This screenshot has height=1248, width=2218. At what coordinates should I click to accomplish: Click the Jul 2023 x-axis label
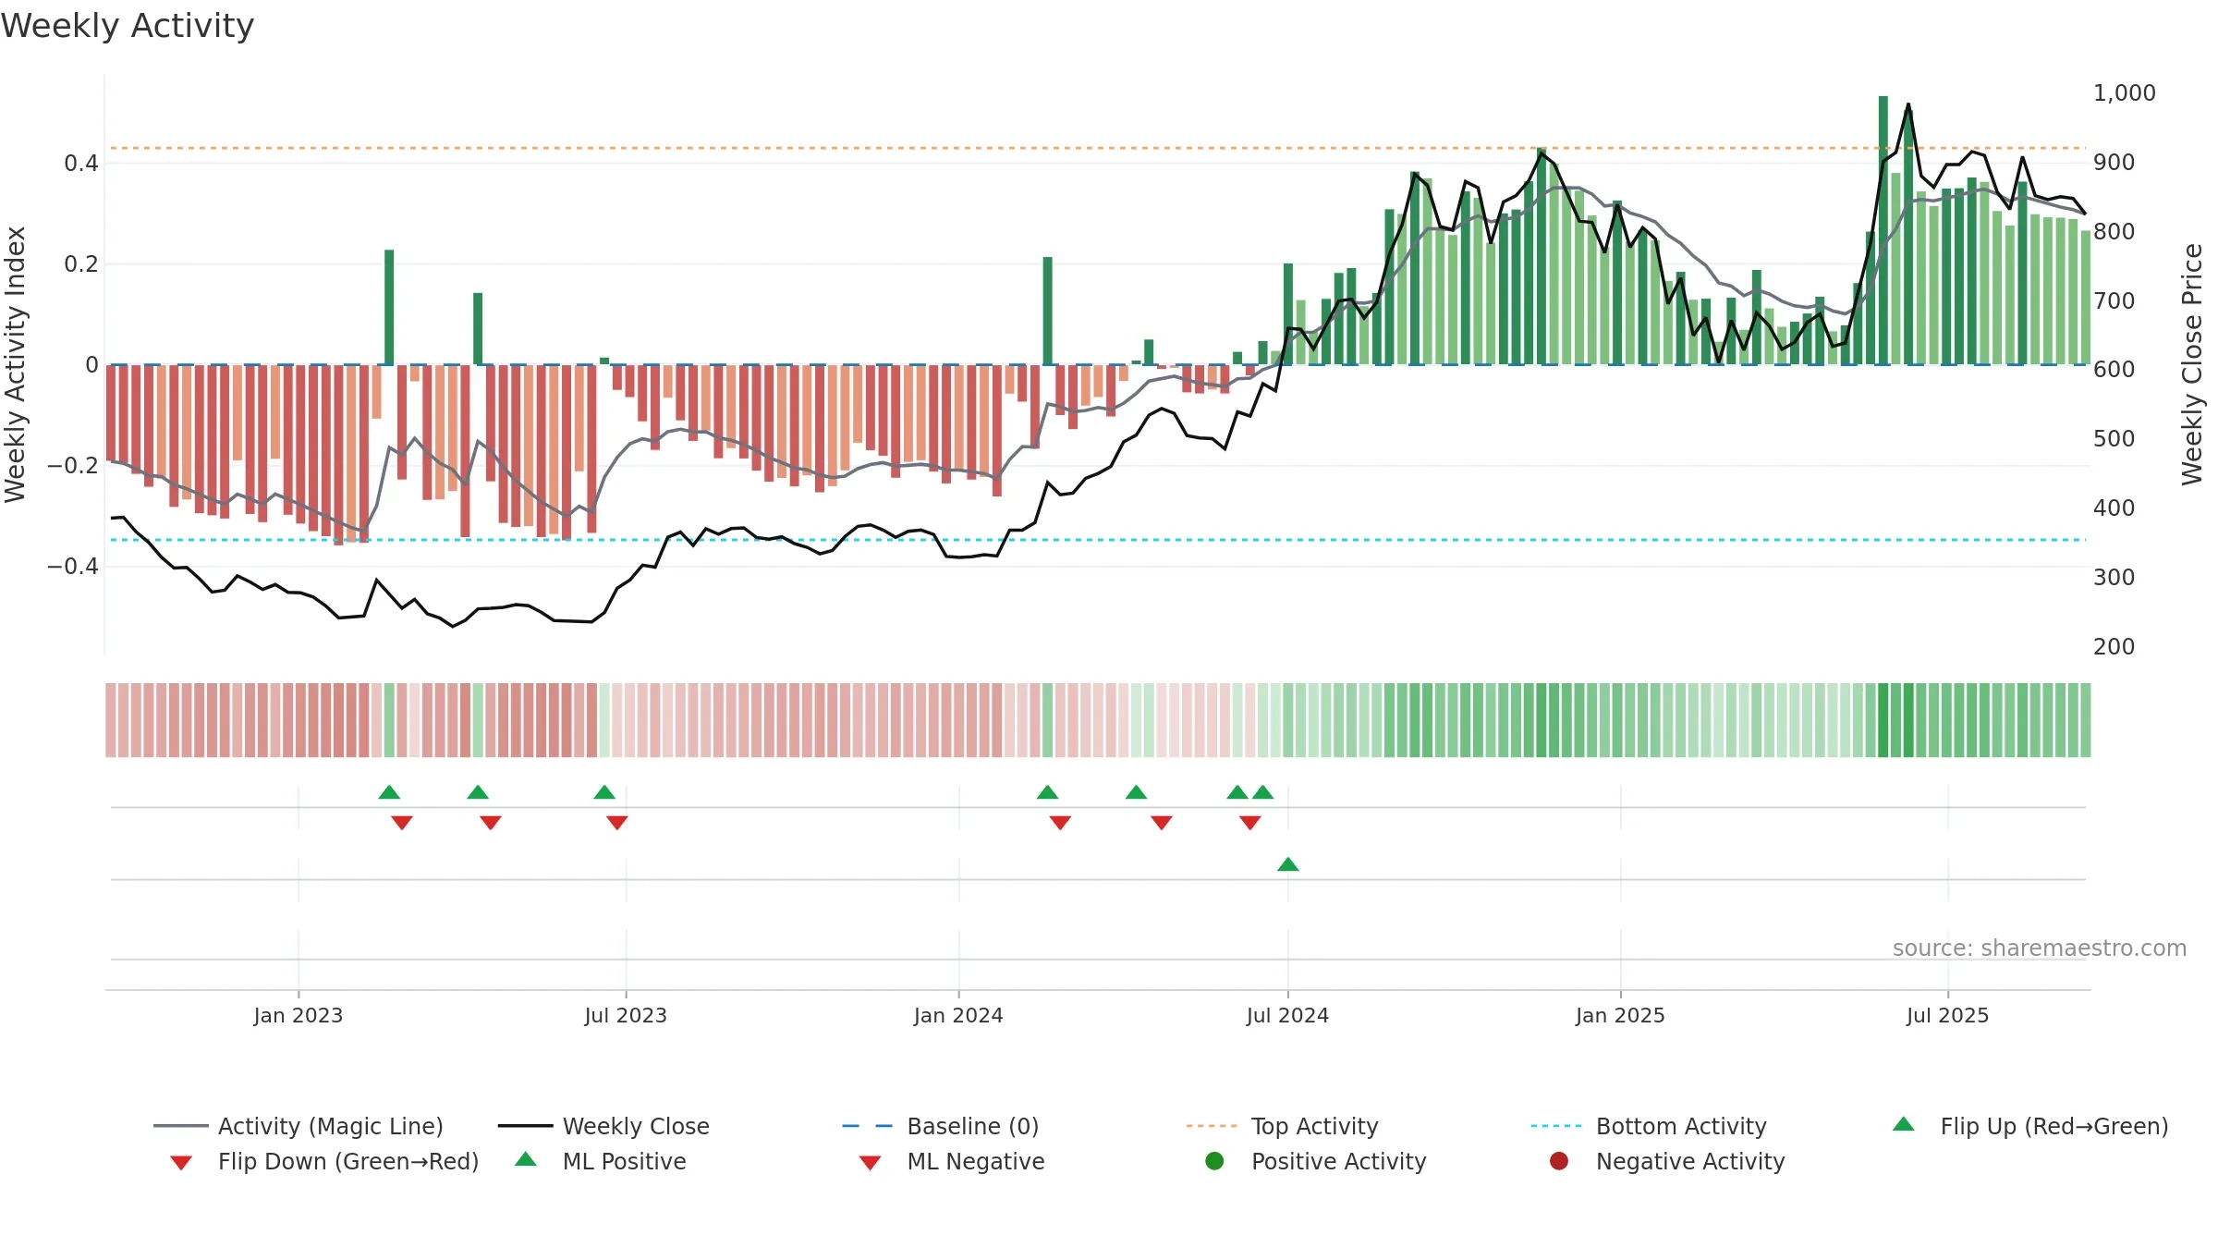(626, 1015)
